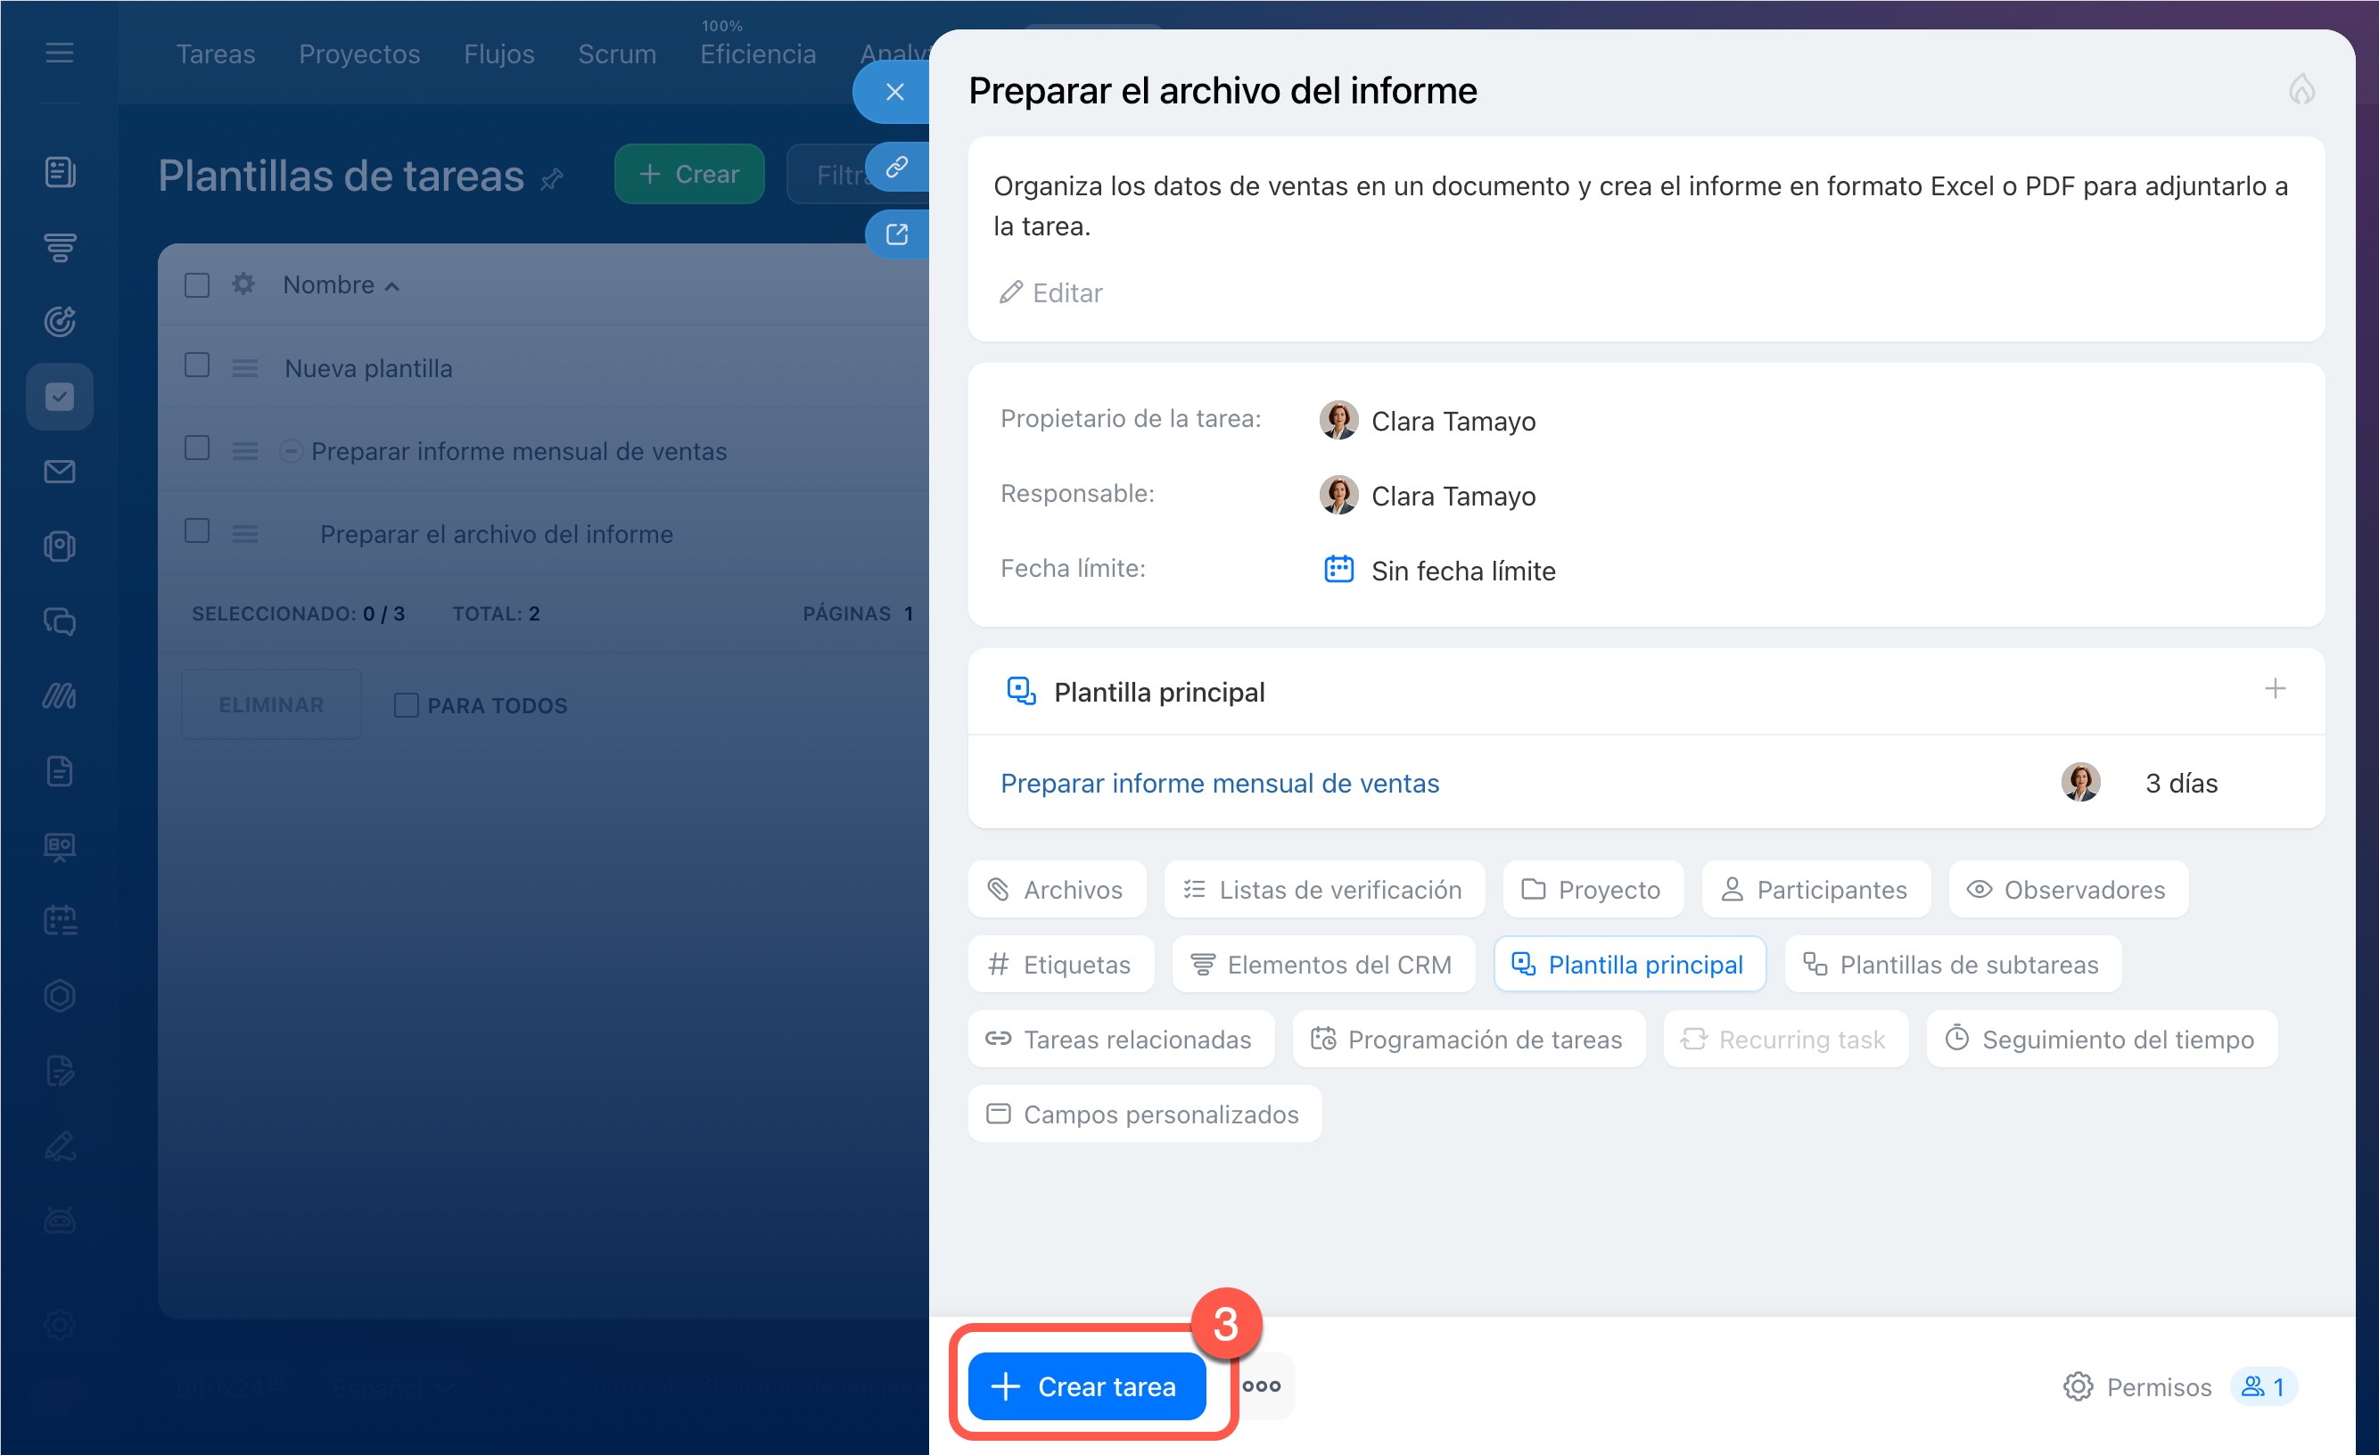Viewport: 2379px width, 1455px height.
Task: Click the plus next to Plantilla principal
Action: coord(2274,688)
